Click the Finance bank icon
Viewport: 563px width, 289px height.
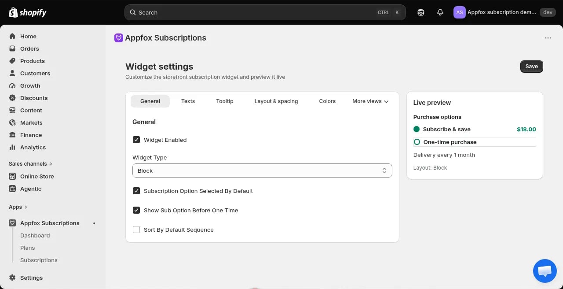[12, 135]
